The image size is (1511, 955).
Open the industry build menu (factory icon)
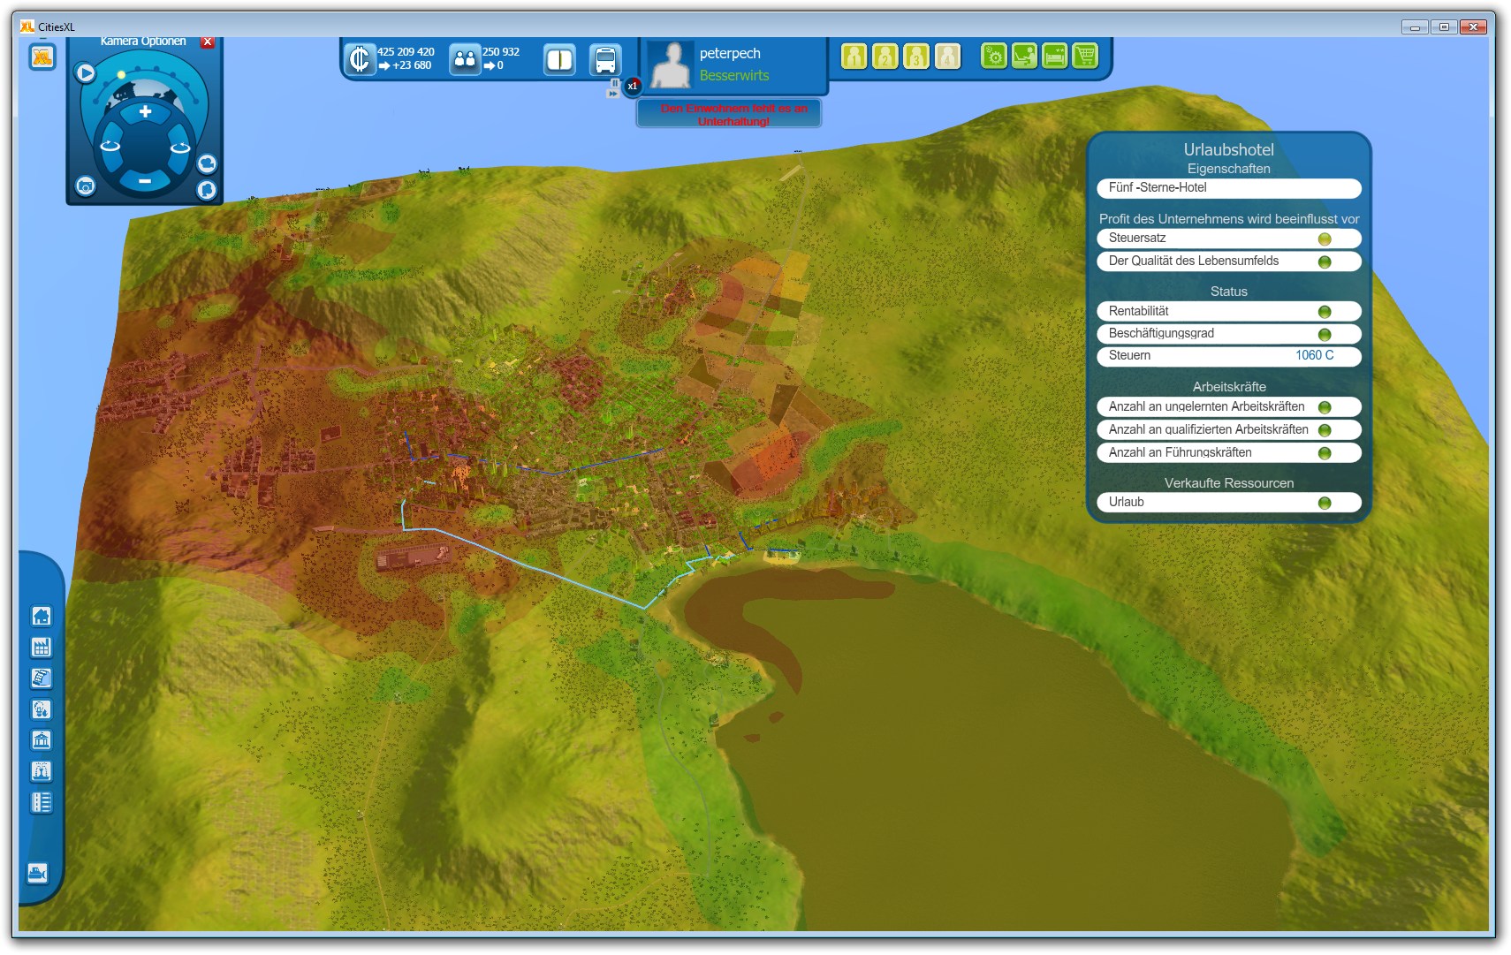42,648
